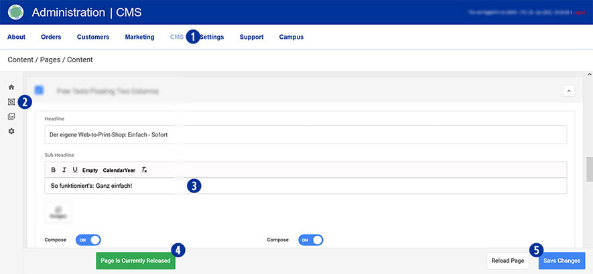This screenshot has height=274, width=593.
Task: Click the Reload Page button
Action: (508, 261)
